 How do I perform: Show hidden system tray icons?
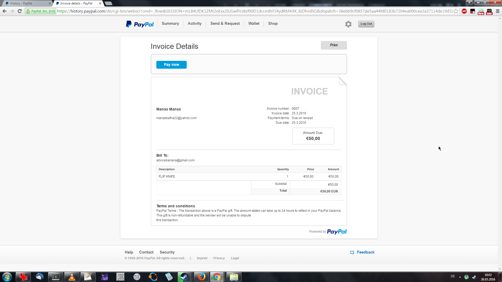coord(460,277)
